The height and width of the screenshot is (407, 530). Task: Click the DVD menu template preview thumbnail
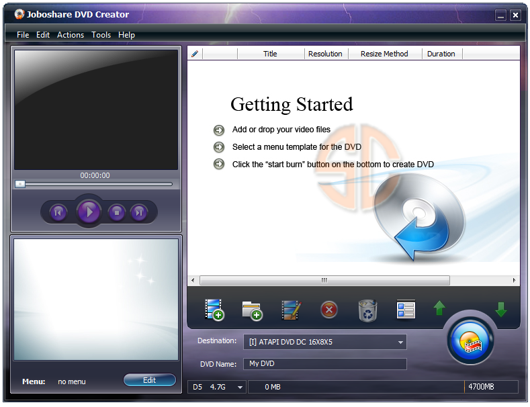pos(96,300)
